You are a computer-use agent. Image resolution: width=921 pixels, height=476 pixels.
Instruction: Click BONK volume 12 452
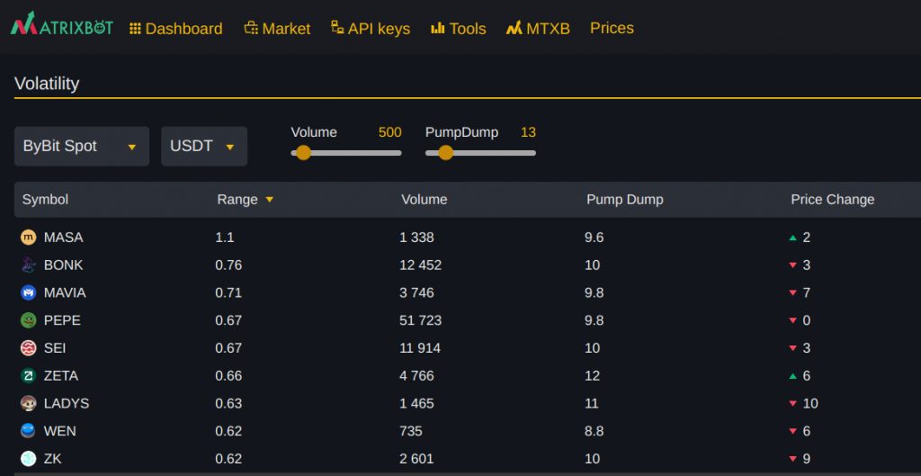coord(421,265)
